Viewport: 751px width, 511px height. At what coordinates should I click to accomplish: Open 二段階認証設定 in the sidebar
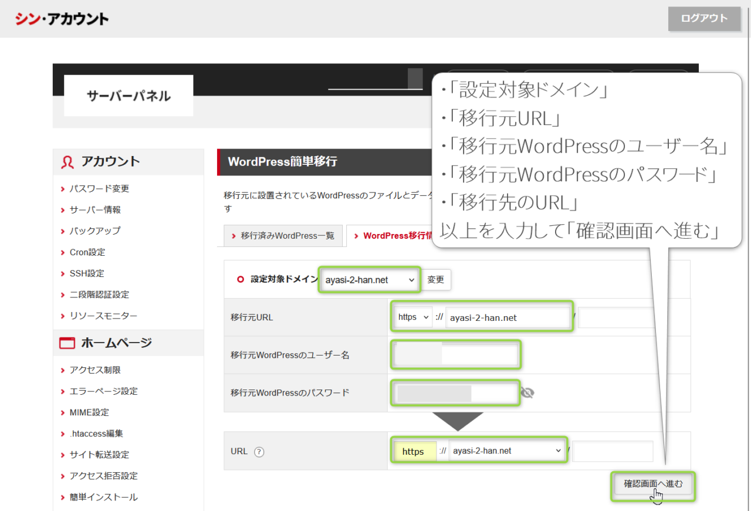(99, 295)
